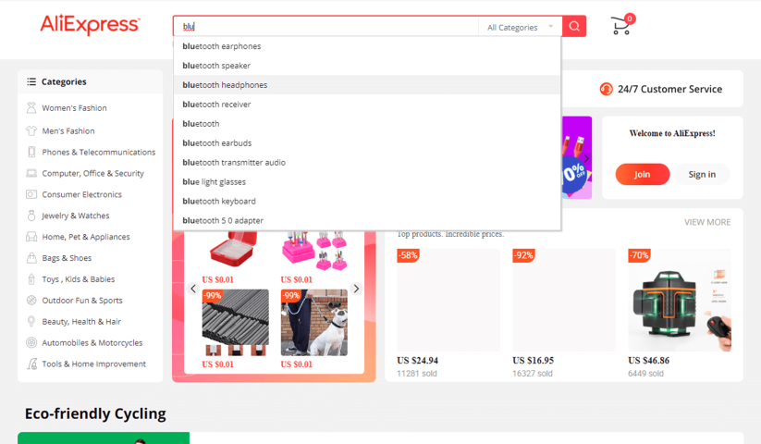Open Tools & Home Improvement category
The width and height of the screenshot is (761, 444).
[x=93, y=364]
